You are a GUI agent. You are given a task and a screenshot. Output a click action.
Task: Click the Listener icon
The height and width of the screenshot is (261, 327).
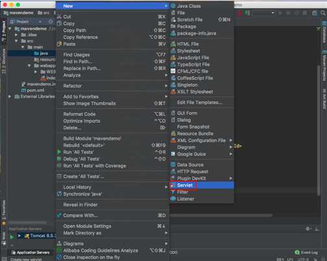tap(173, 199)
